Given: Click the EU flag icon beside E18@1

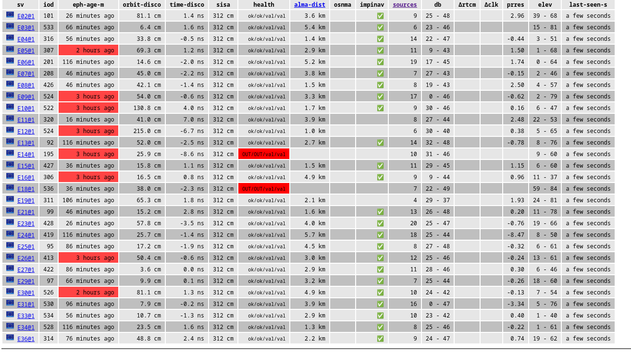Looking at the screenshot, I should pyautogui.click(x=10, y=188).
